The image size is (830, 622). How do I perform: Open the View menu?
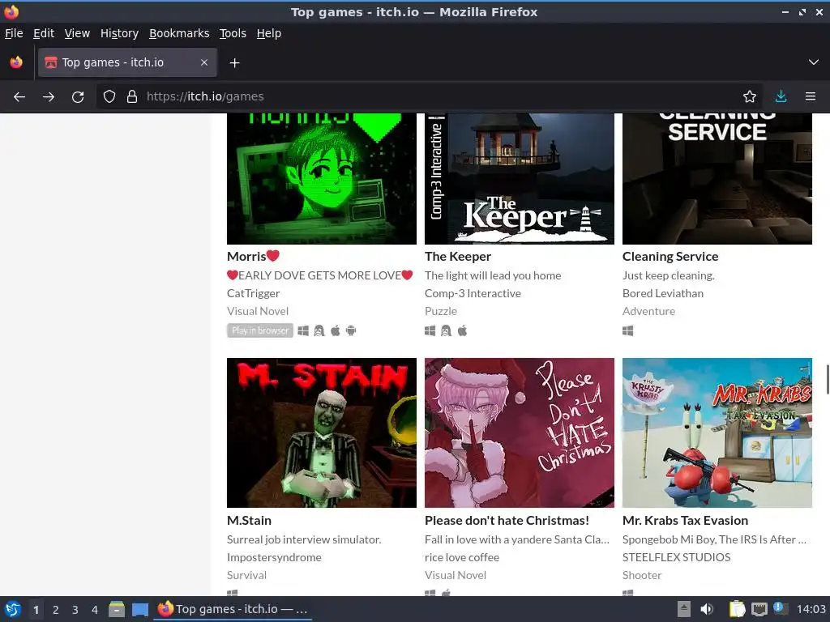coord(77,33)
